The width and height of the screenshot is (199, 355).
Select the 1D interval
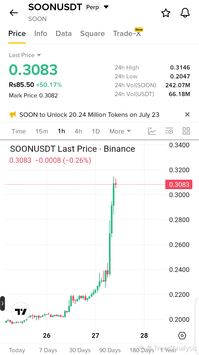pyautogui.click(x=96, y=131)
